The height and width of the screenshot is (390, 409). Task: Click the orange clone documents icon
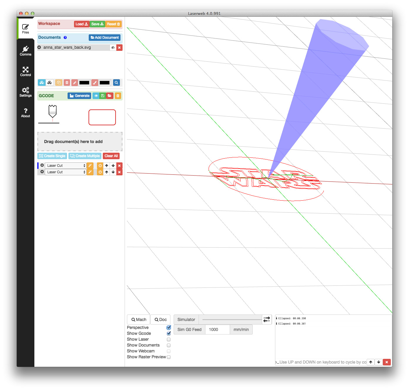coord(59,83)
